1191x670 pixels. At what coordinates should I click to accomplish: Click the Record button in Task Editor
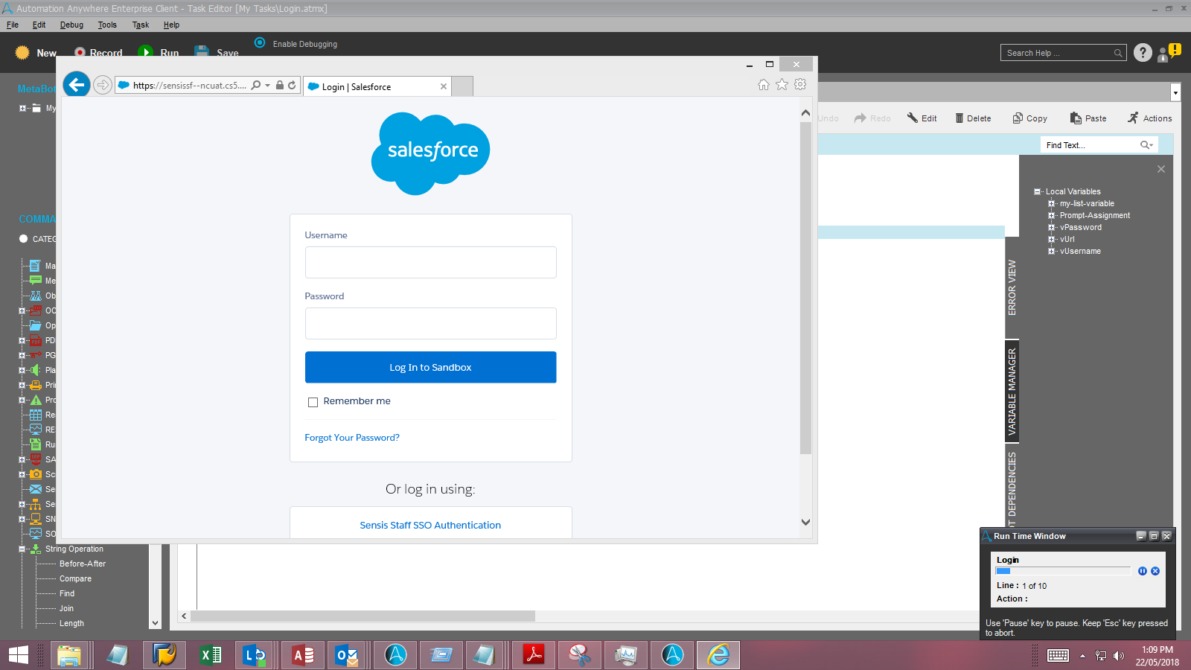(x=98, y=53)
